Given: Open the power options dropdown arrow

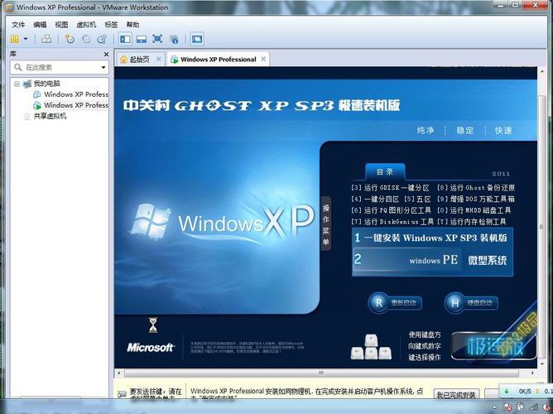Looking at the screenshot, I should click(x=26, y=39).
